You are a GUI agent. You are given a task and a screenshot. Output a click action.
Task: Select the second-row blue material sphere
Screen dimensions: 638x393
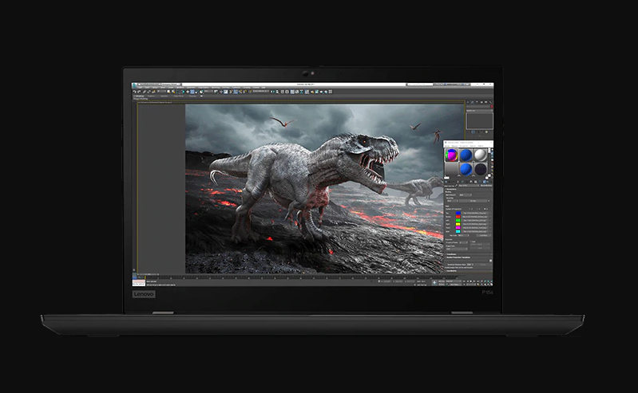tap(466, 168)
